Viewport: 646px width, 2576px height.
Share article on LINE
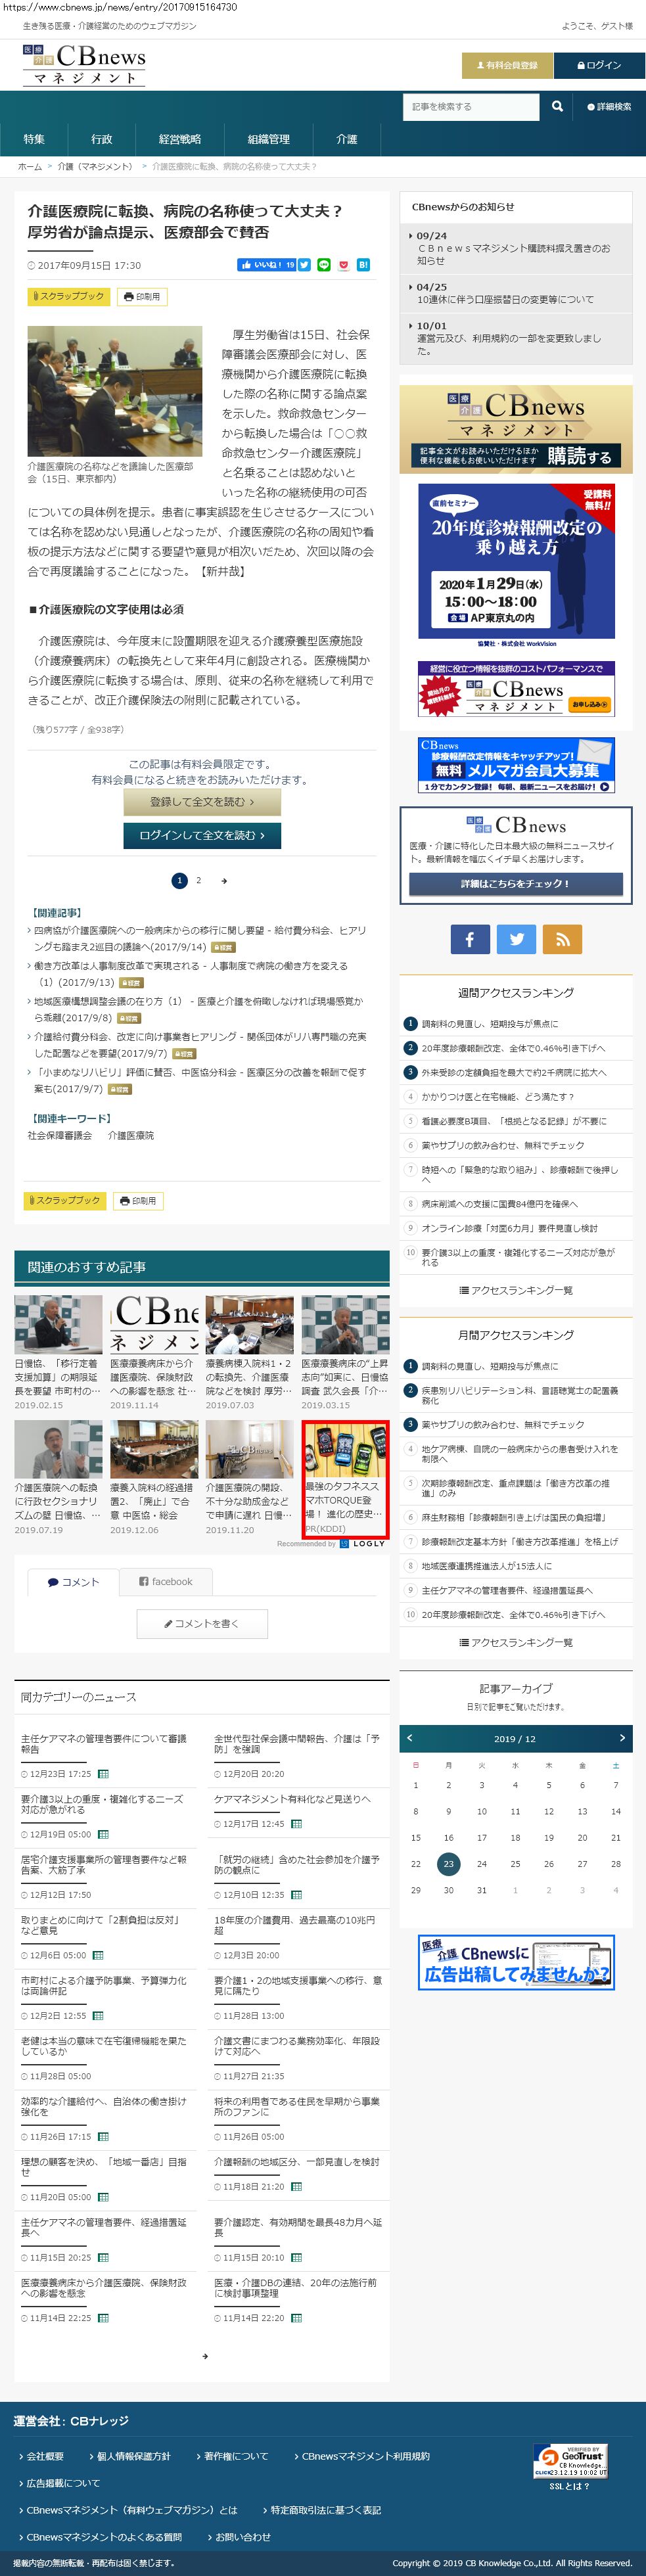point(323,265)
